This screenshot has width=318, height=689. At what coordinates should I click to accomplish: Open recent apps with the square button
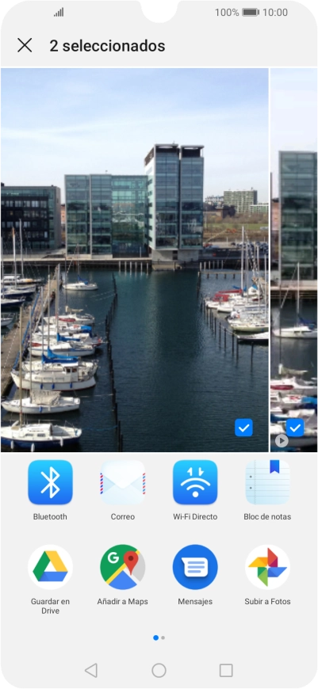(x=226, y=670)
